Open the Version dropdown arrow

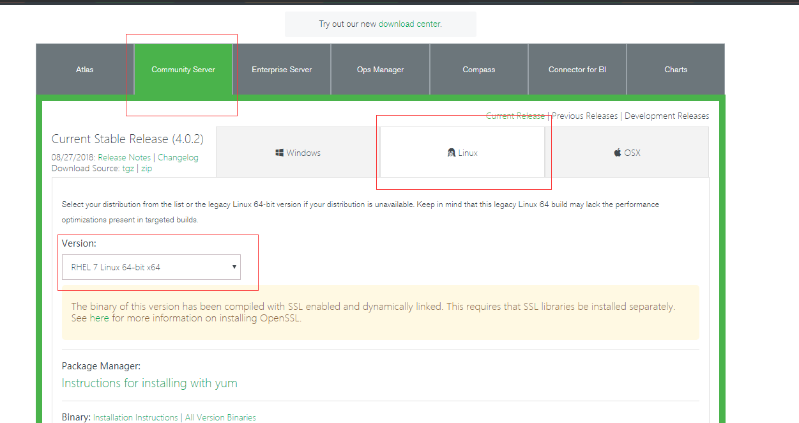234,267
